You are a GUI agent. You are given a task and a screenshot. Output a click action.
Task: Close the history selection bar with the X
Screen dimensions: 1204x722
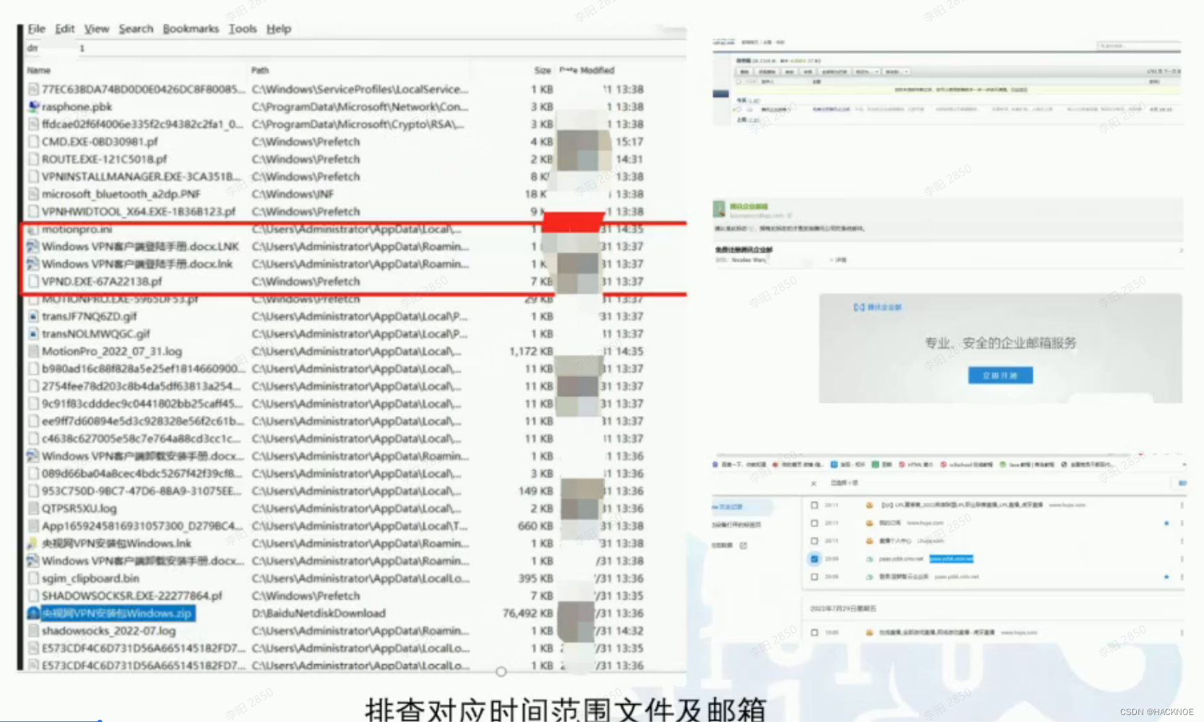coord(814,483)
